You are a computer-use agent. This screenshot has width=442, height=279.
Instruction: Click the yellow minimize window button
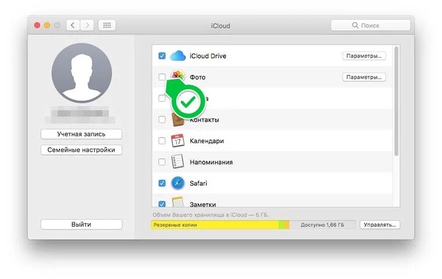tap(47, 26)
